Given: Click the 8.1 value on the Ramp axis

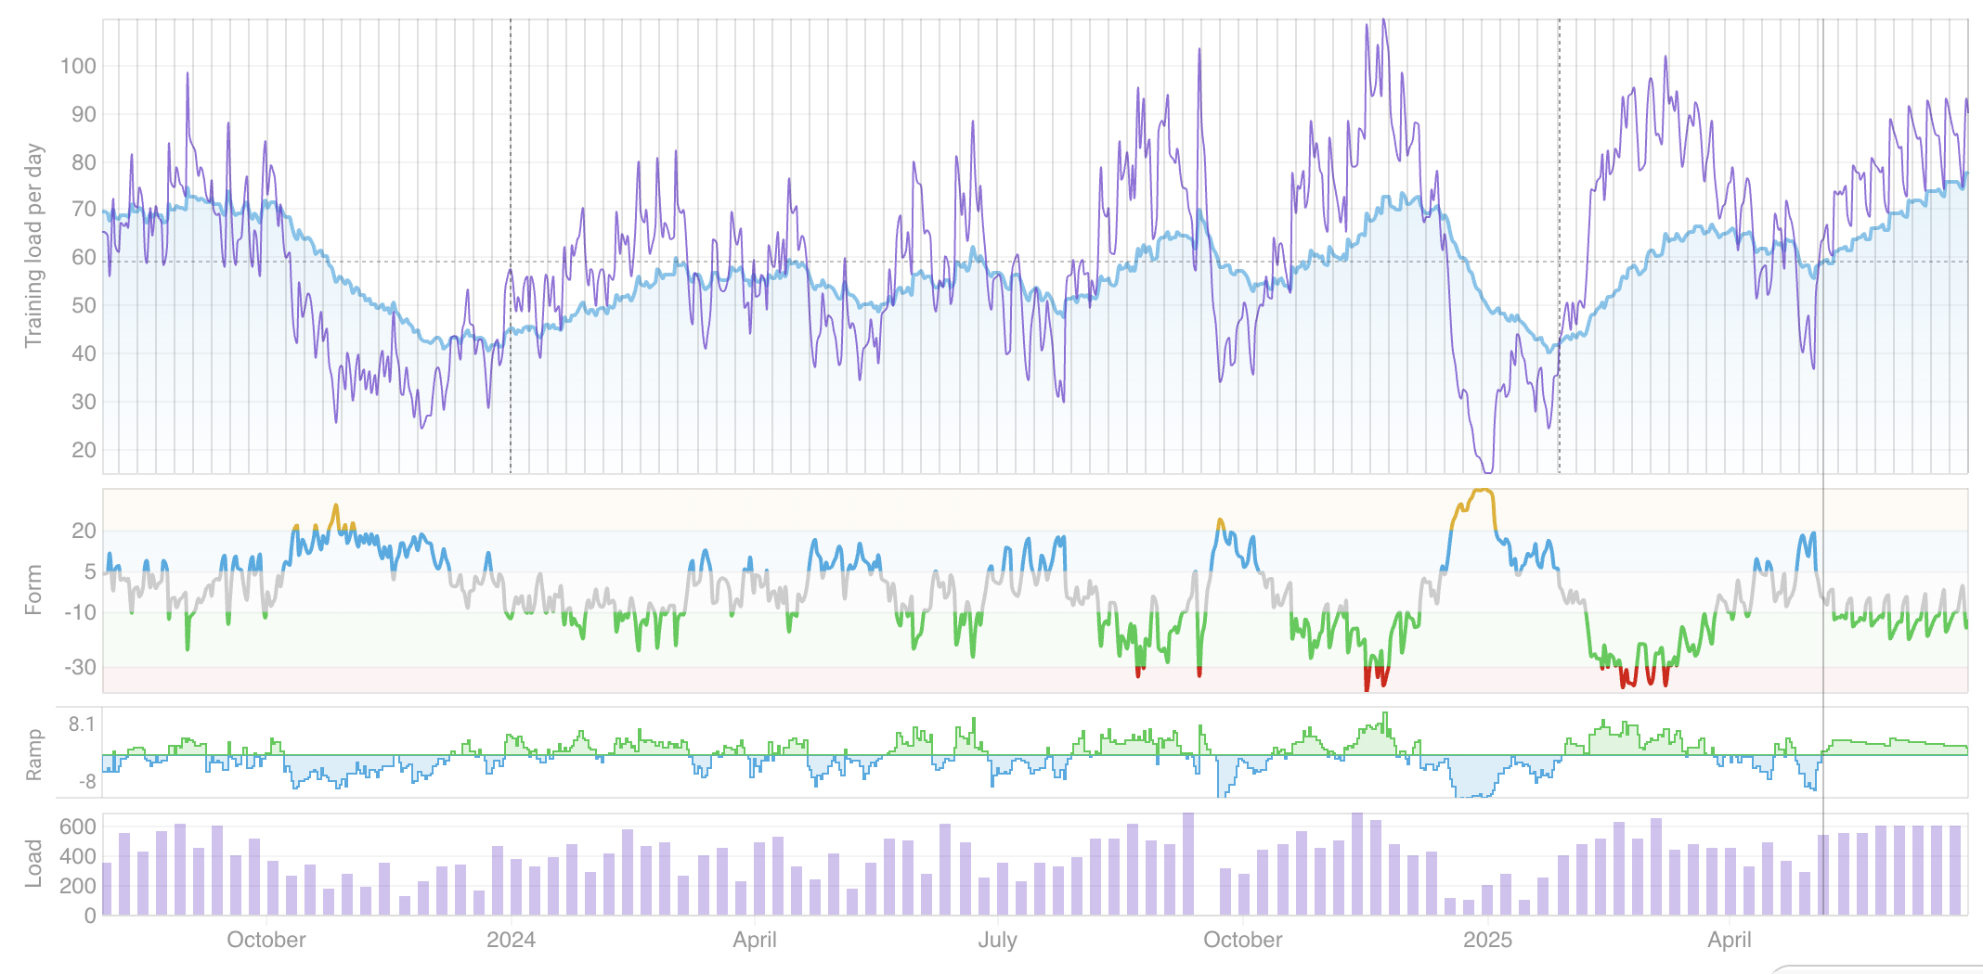Looking at the screenshot, I should 82,724.
